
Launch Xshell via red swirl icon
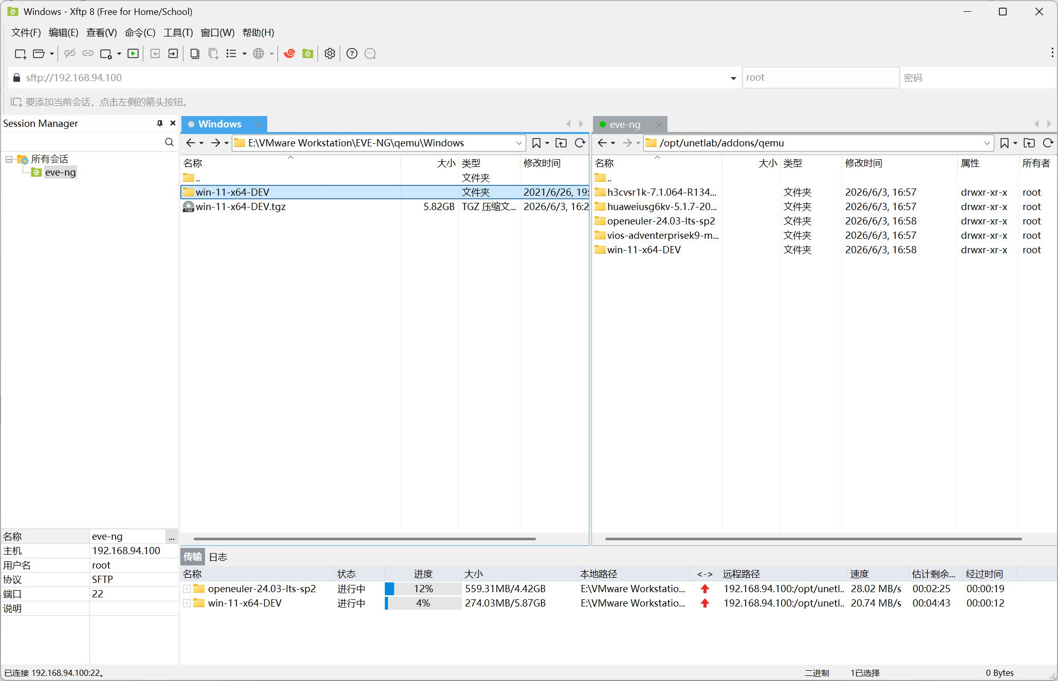coord(289,53)
